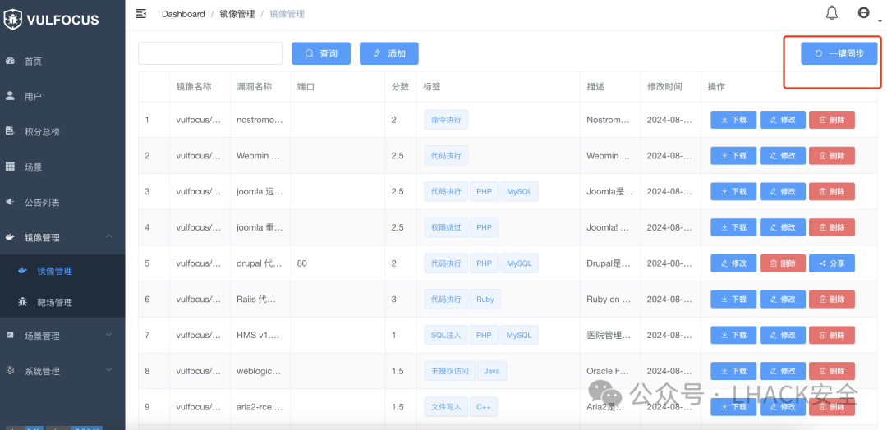Click the 公告列表 megaphone icon

(x=10, y=202)
